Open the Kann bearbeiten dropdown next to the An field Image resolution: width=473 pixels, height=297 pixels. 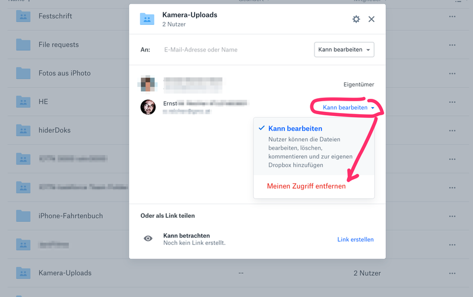coord(344,50)
